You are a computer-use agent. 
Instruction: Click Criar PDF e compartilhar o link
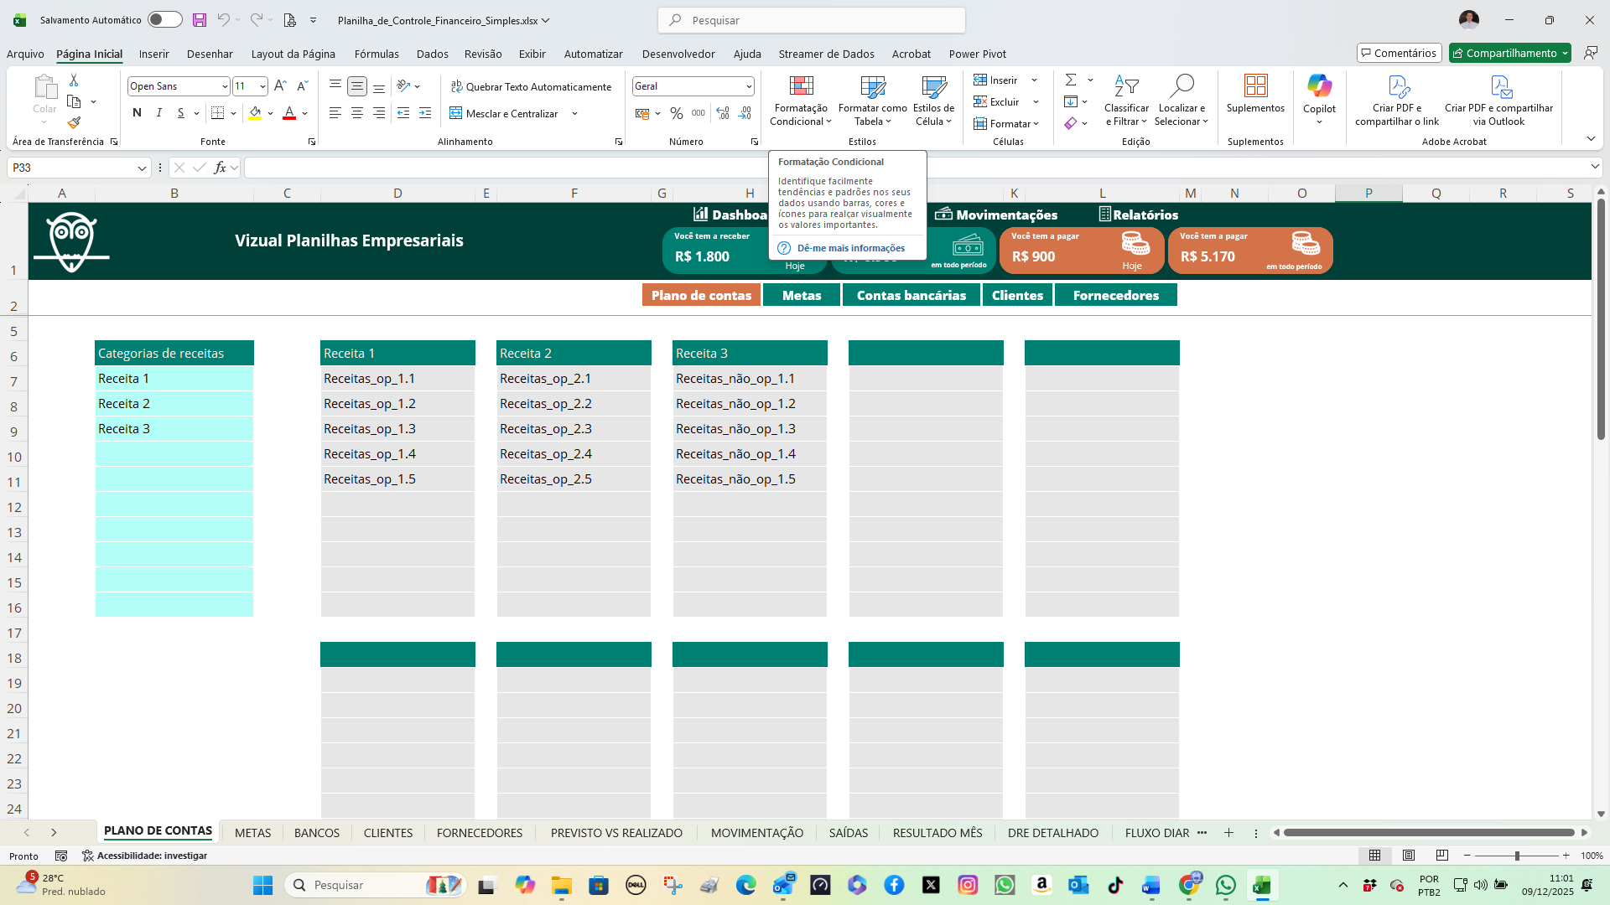pos(1397,101)
